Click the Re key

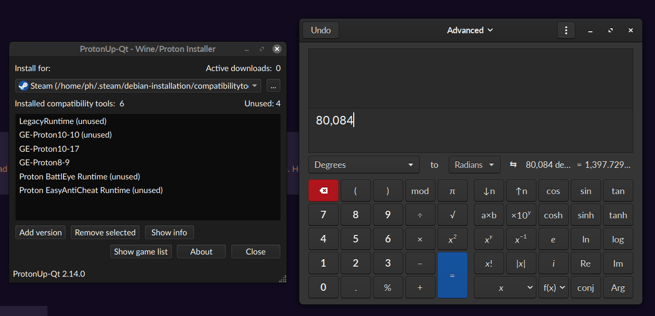pyautogui.click(x=586, y=263)
